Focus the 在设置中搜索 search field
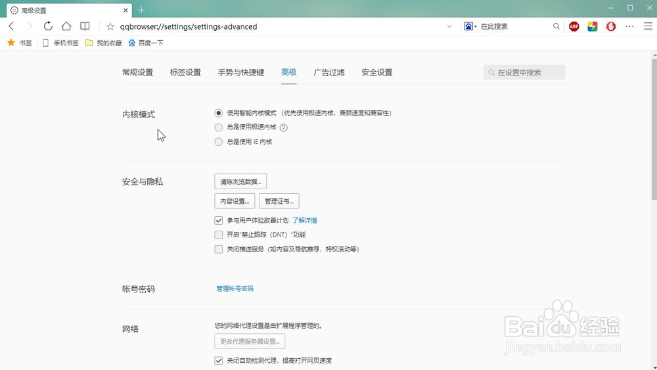 click(524, 72)
